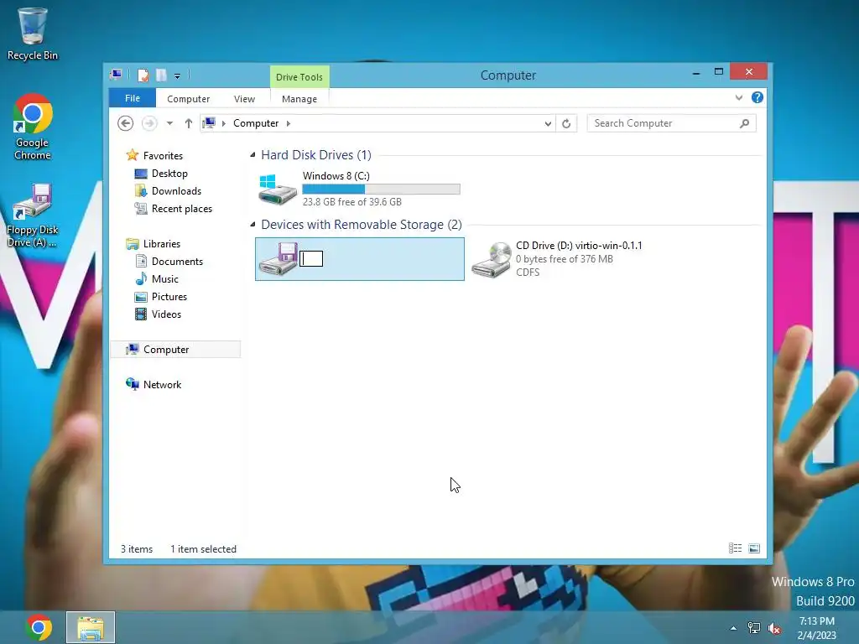Image resolution: width=859 pixels, height=644 pixels.
Task: Collapse the Hard Disk Drives group
Action: pos(252,155)
